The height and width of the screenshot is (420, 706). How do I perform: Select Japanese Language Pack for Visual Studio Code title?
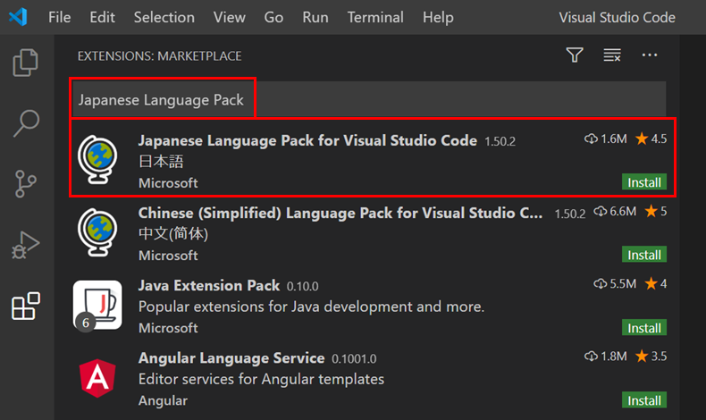(x=307, y=140)
